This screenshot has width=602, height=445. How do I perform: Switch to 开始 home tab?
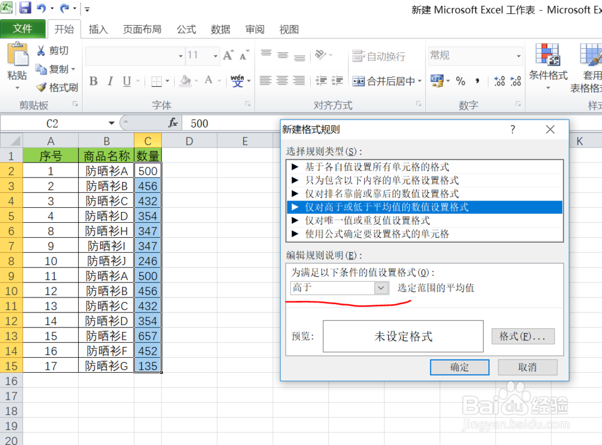click(64, 29)
